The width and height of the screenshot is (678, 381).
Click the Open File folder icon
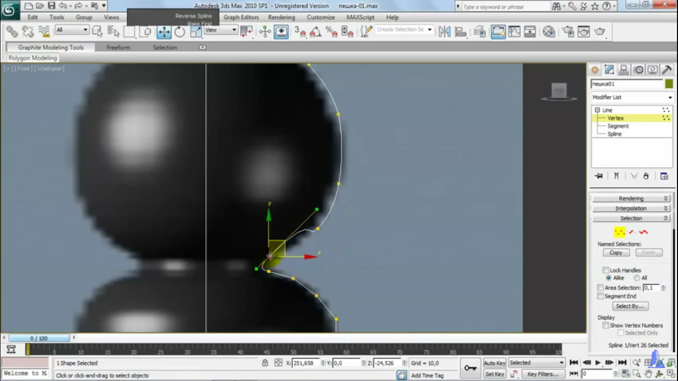click(x=40, y=6)
